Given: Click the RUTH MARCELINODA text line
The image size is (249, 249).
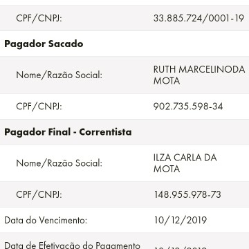Looking at the screenshot, I should pyautogui.click(x=199, y=69).
